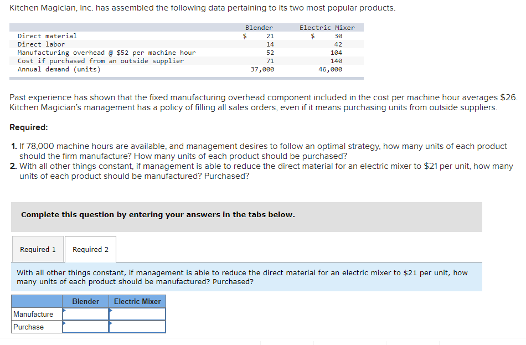
Task: Click the Direct labor row label
Action: coord(42,44)
